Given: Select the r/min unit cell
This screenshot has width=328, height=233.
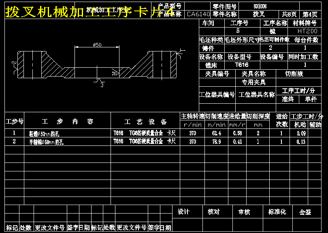Looking at the screenshot, I should click(x=193, y=125).
